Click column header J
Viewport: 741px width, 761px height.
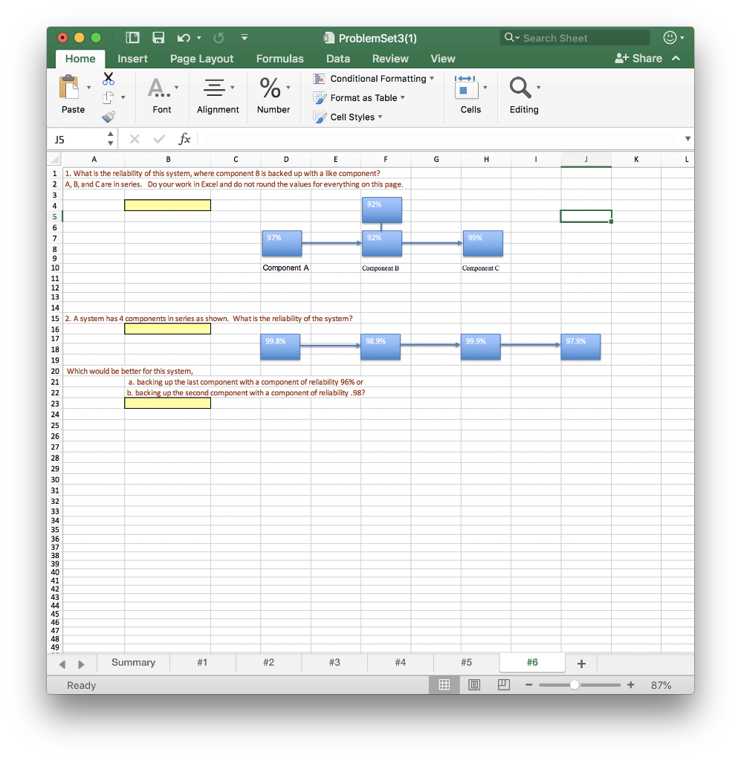[586, 159]
